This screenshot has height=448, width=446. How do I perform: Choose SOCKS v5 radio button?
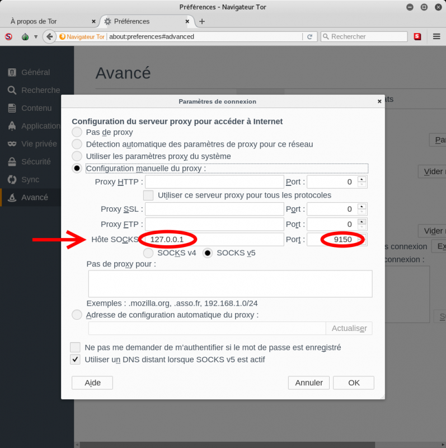pos(208,253)
